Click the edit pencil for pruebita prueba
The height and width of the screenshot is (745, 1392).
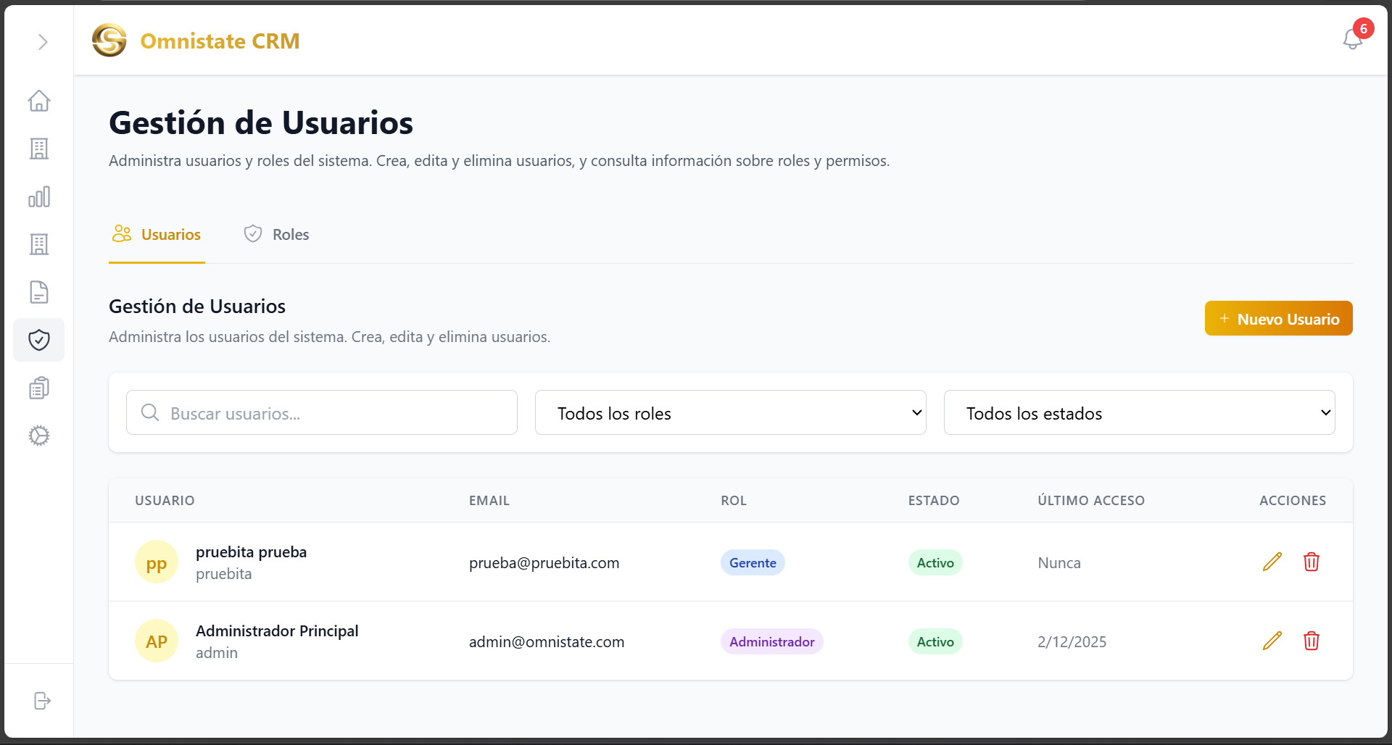coord(1272,562)
